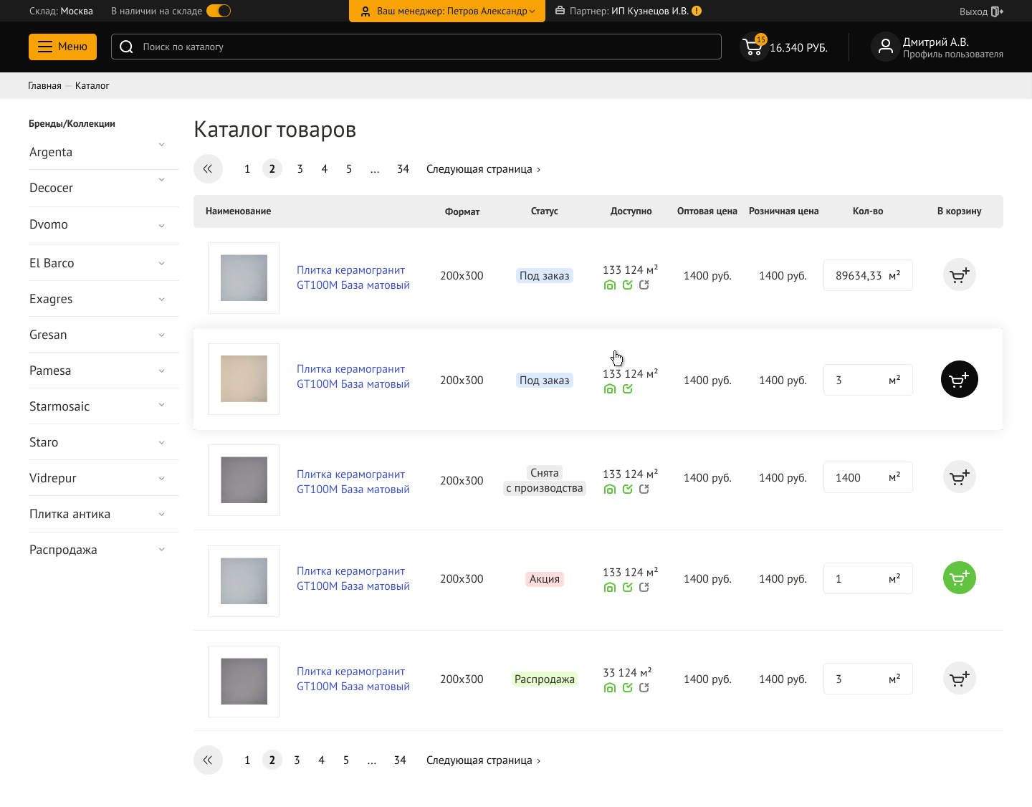Click 'Следующая страница' link at the bottom
Viewport: 1032px width, 807px height.
tap(483, 760)
